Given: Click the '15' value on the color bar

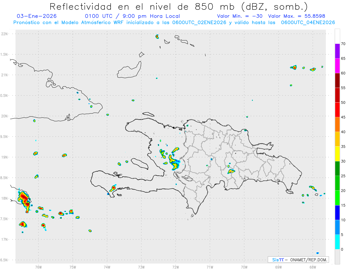Looking at the screenshot, I should (x=343, y=205).
